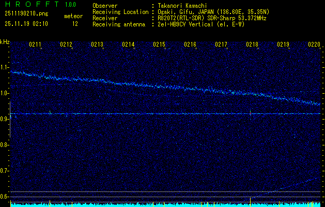This screenshot has height=207, width=325.
Task: Click the 0218 time marker
Action: 252,45
